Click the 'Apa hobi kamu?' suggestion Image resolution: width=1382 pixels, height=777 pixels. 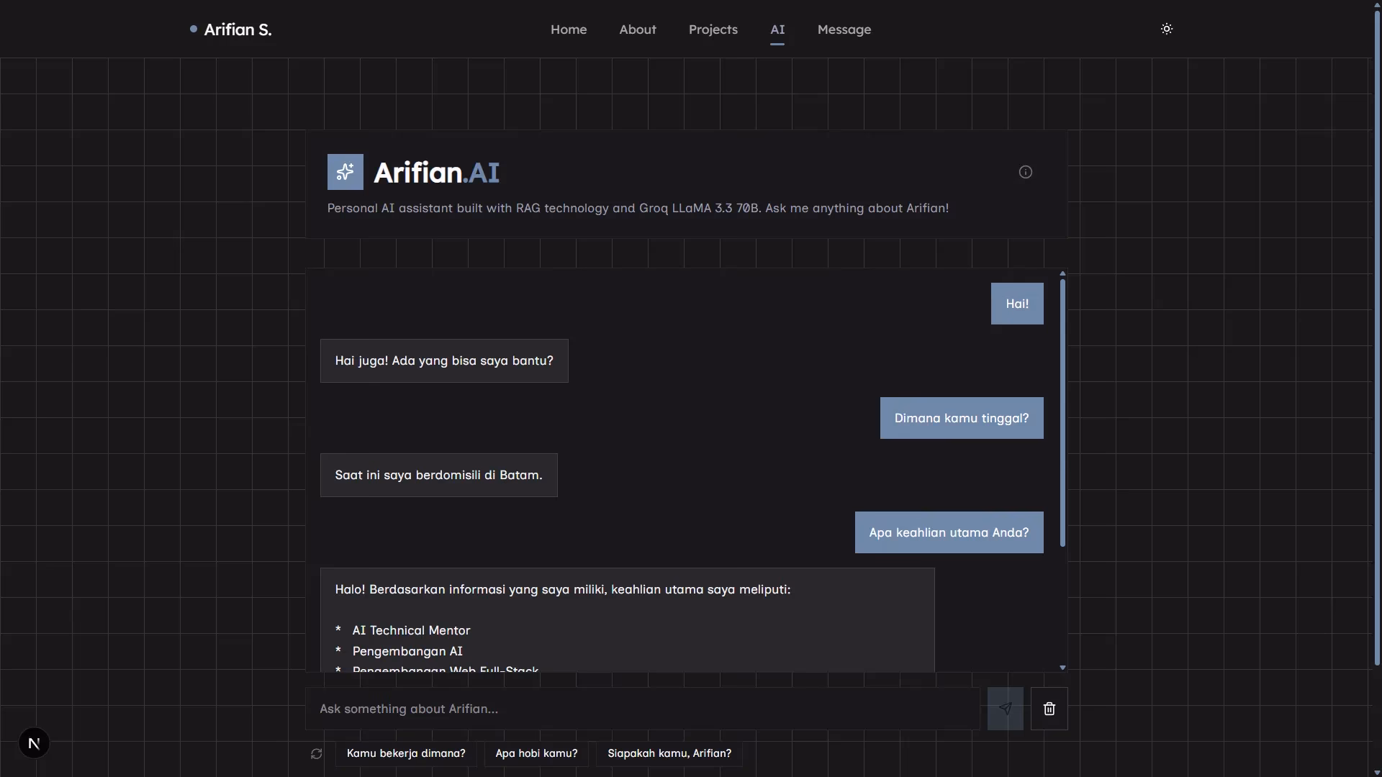click(x=536, y=753)
